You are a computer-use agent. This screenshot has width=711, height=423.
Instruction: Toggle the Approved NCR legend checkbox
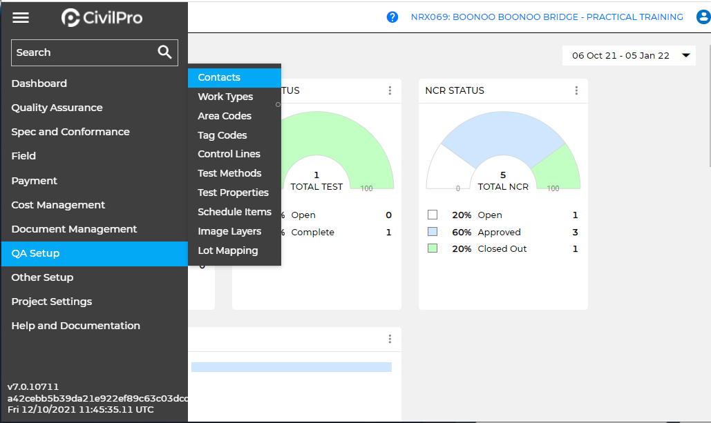(x=433, y=232)
